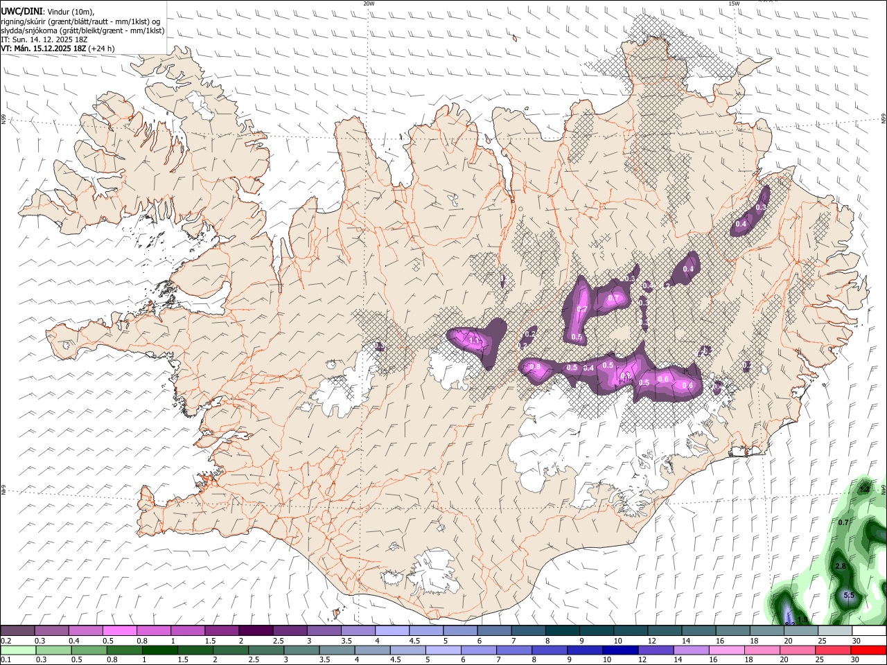Click the '0.1' label in the bottom legend row
The width and height of the screenshot is (887, 665).
pyautogui.click(x=6, y=659)
